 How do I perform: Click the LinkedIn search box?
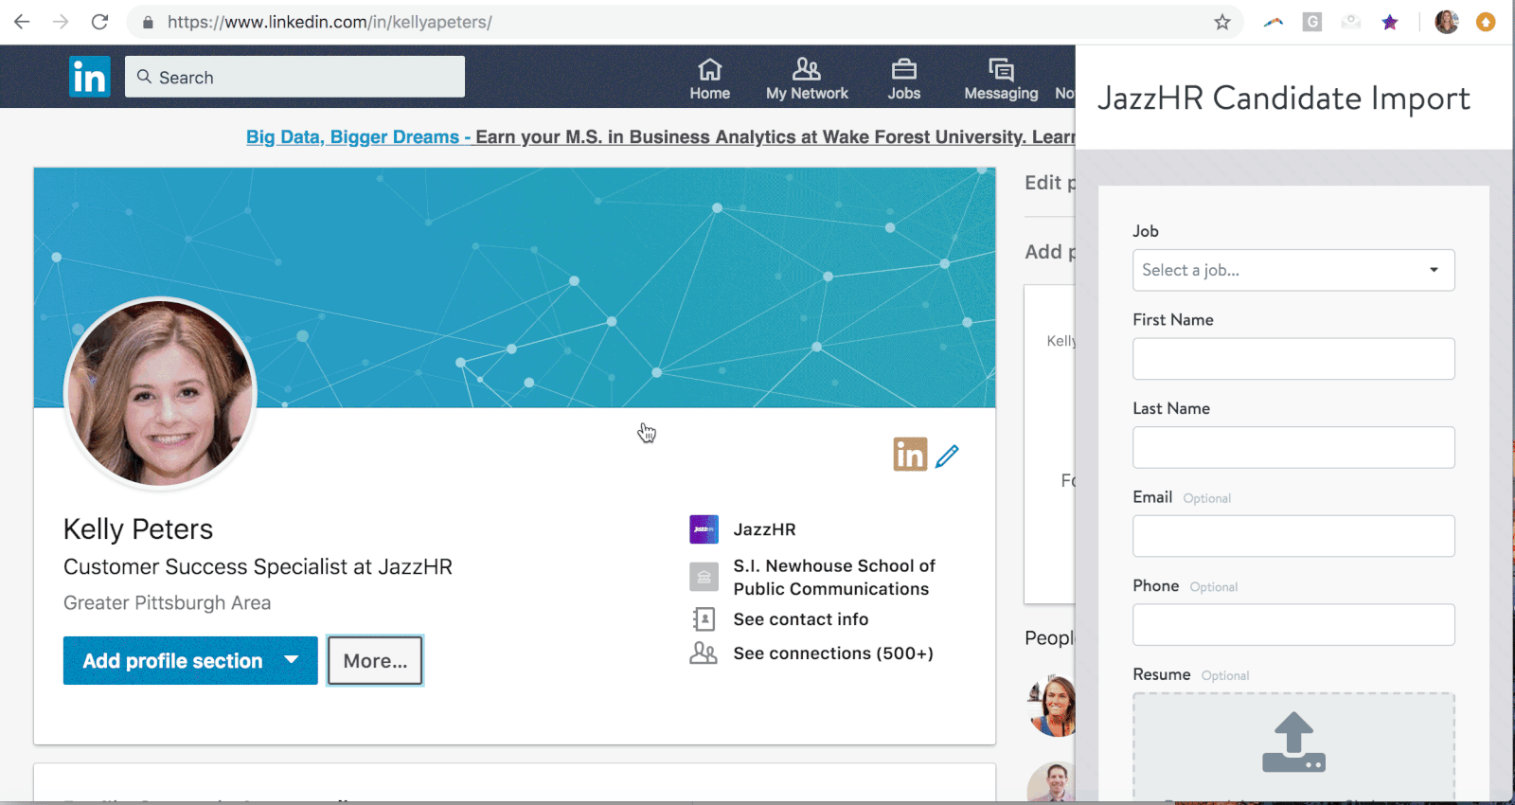tap(294, 77)
